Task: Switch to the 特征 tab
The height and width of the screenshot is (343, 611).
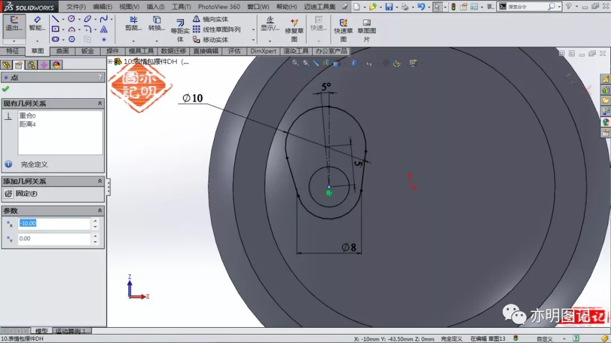Action: (x=12, y=51)
